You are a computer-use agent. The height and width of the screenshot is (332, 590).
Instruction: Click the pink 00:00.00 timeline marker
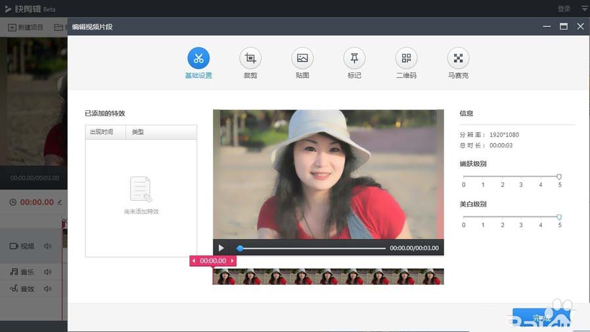pyautogui.click(x=213, y=260)
